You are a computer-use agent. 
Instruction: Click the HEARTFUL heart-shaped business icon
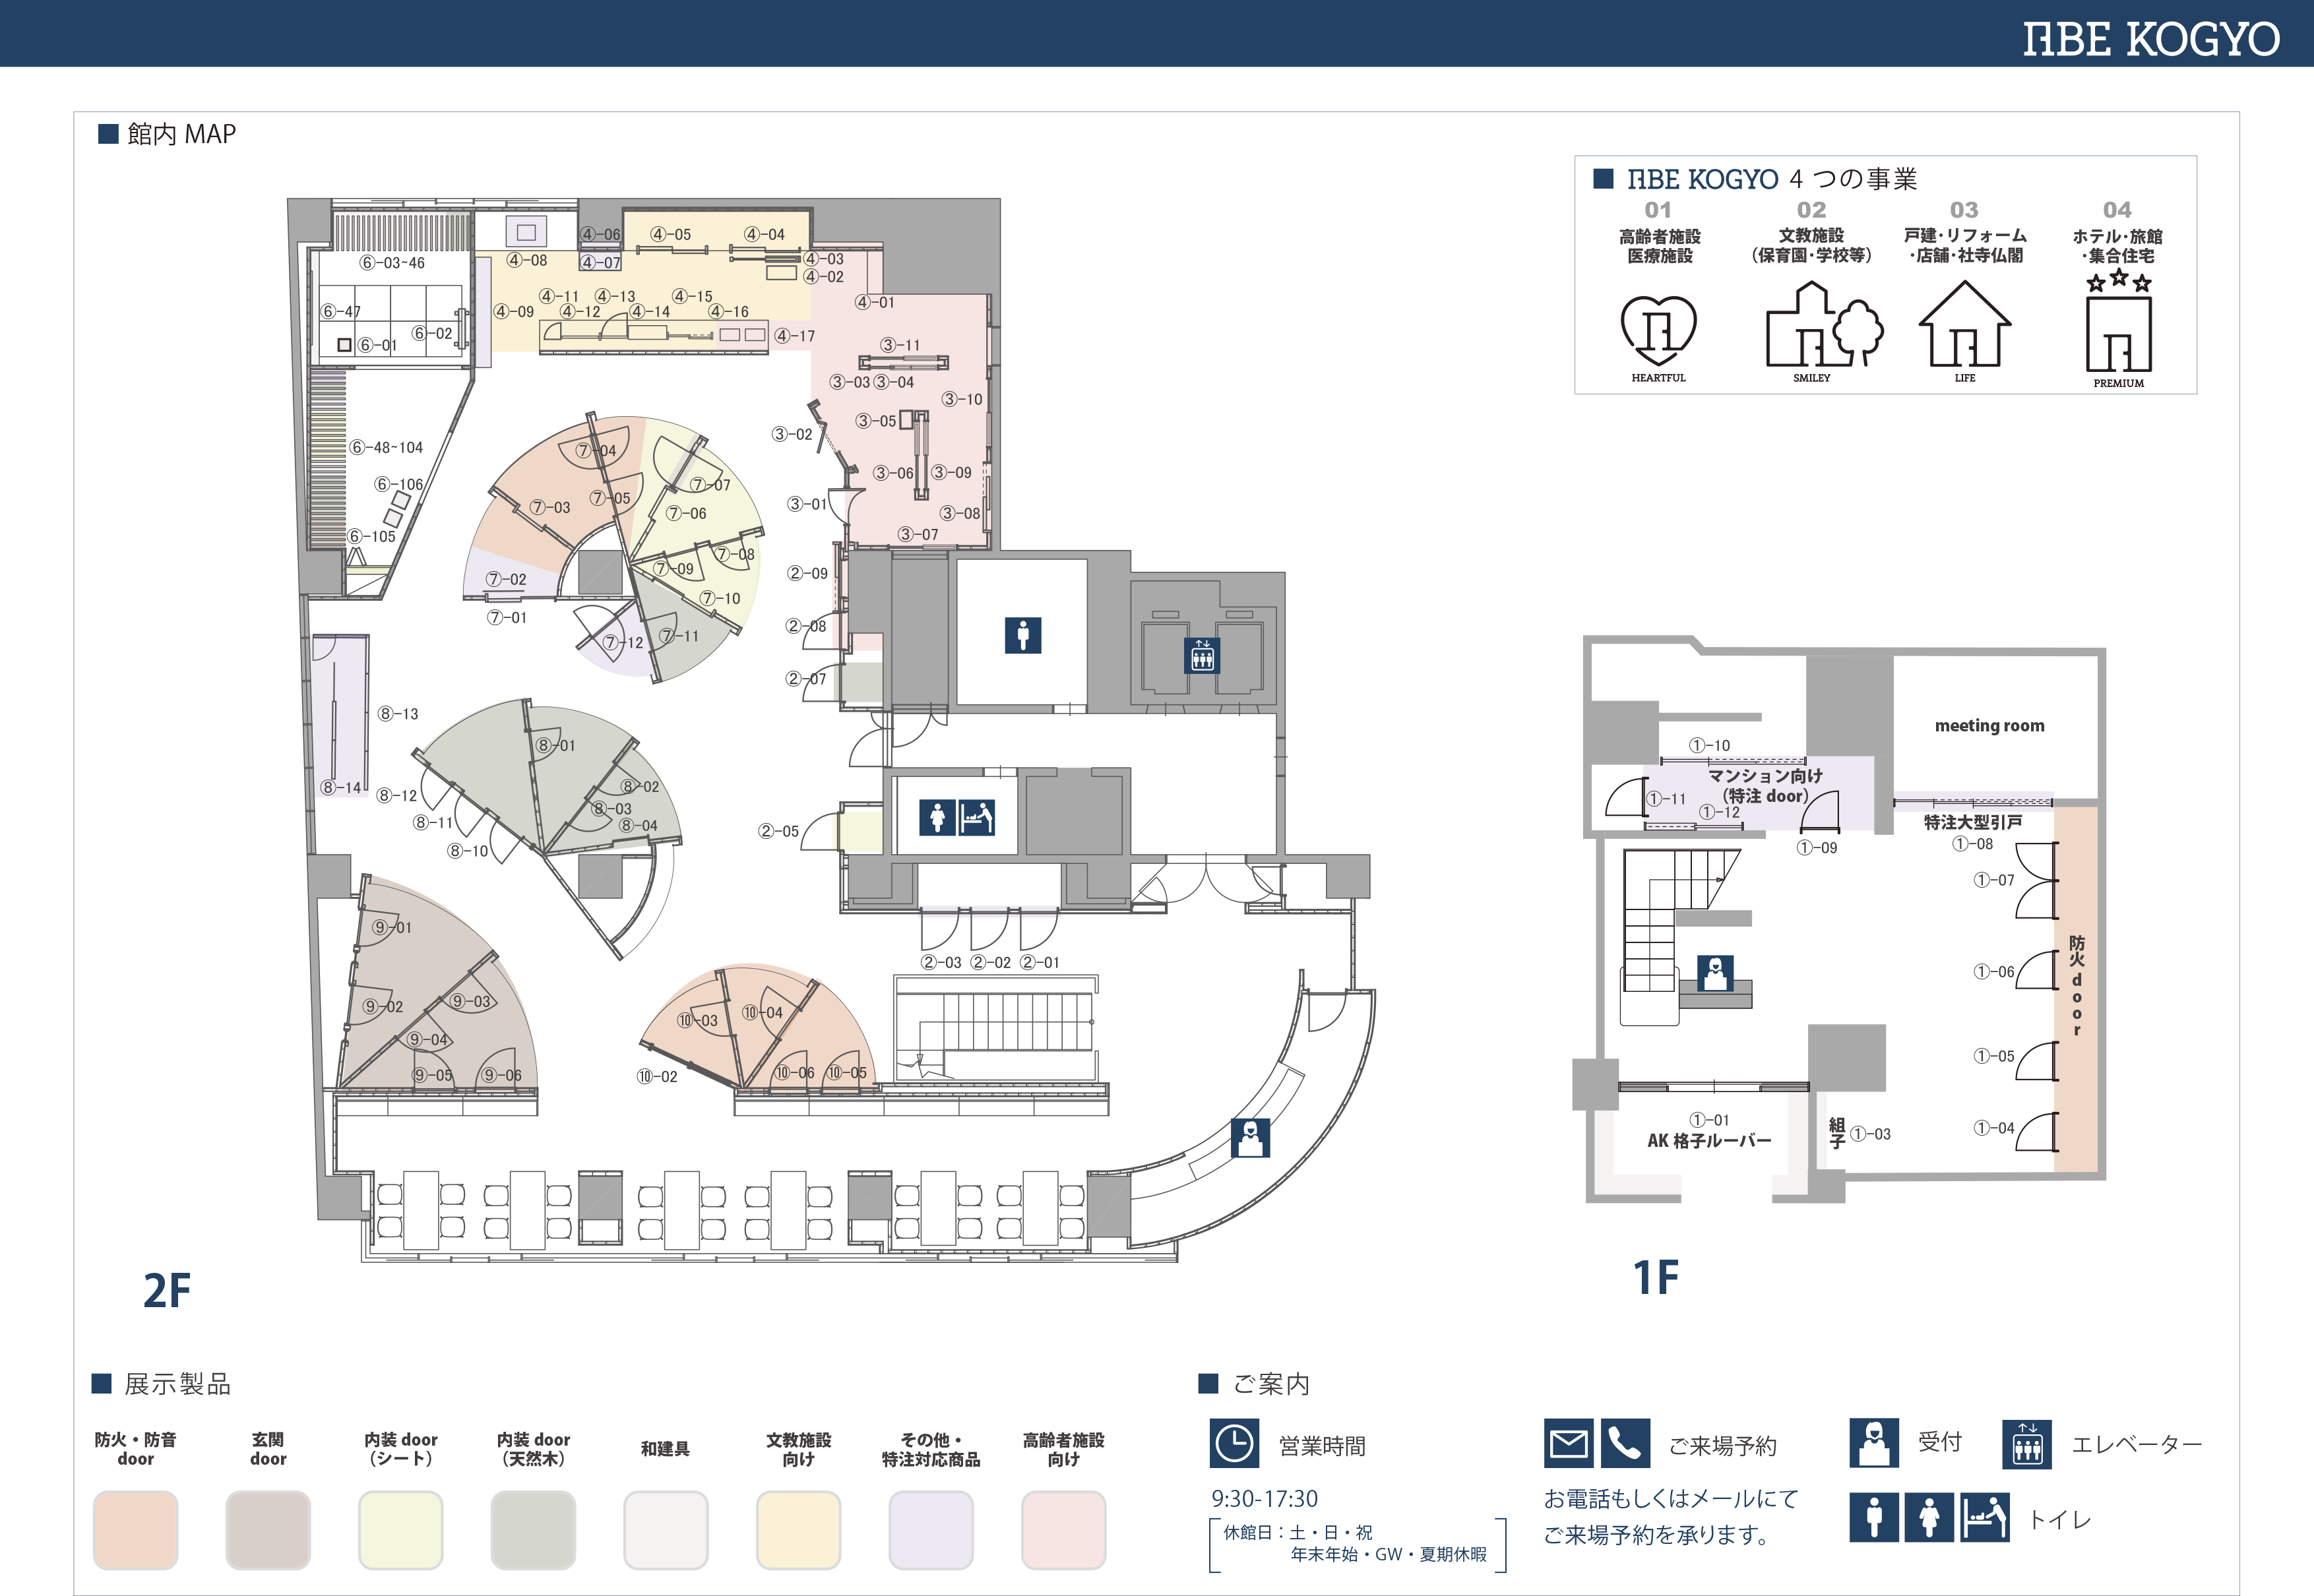pyautogui.click(x=1658, y=331)
